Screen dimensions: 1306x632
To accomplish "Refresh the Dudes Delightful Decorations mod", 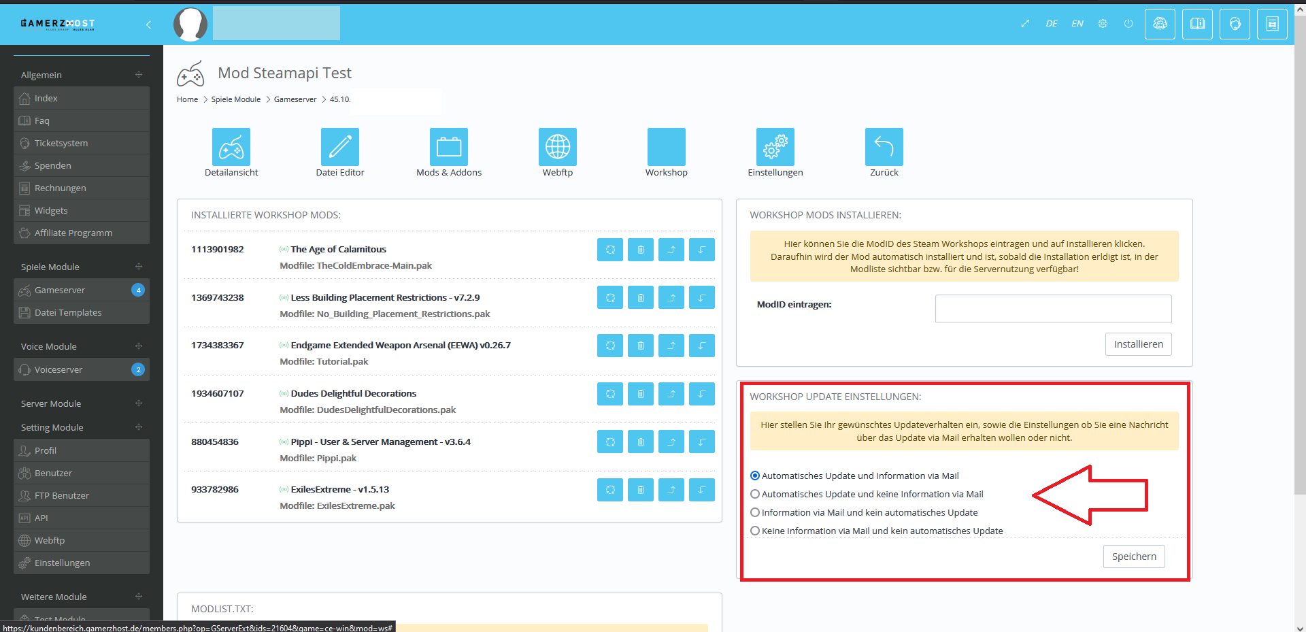I will point(609,394).
